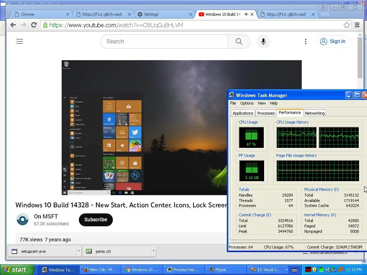Close the Settings tab
Viewport: 367px width, 275px height.
191,14
